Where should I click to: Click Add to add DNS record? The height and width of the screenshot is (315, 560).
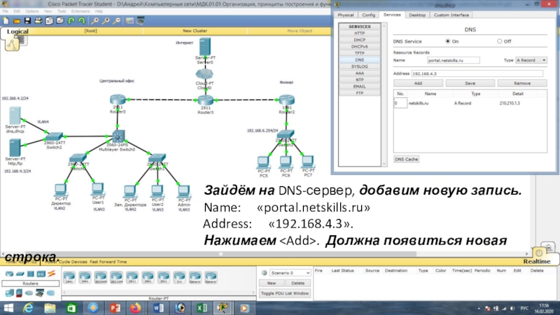418,83
